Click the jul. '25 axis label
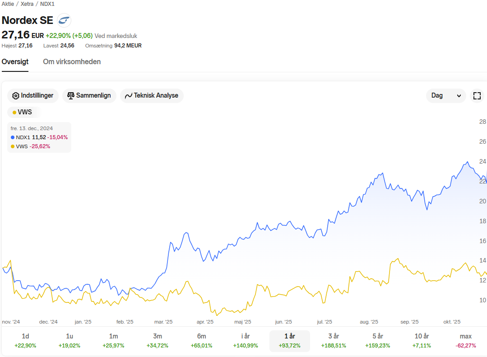Image resolution: width=487 pixels, height=357 pixels. click(325, 322)
